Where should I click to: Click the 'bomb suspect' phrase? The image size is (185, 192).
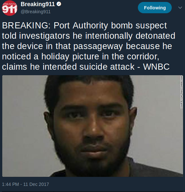coord(139,25)
